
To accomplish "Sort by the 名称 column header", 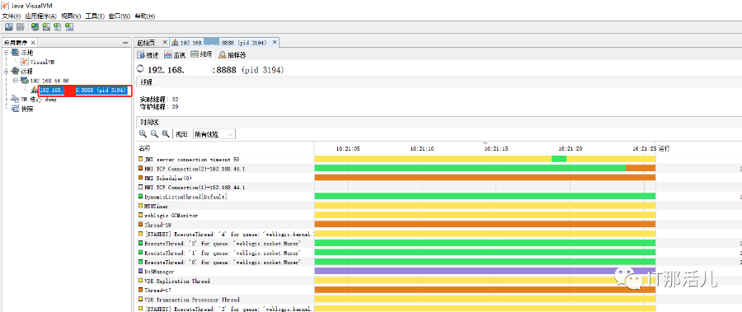I will click(226, 148).
